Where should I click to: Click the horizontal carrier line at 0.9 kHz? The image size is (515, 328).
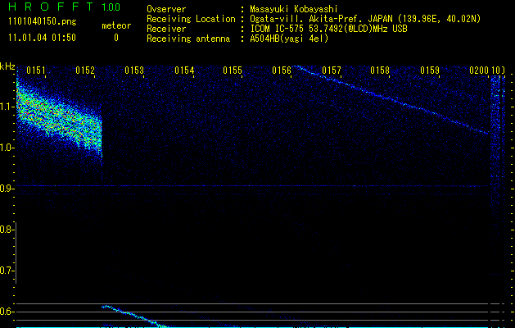pos(253,186)
